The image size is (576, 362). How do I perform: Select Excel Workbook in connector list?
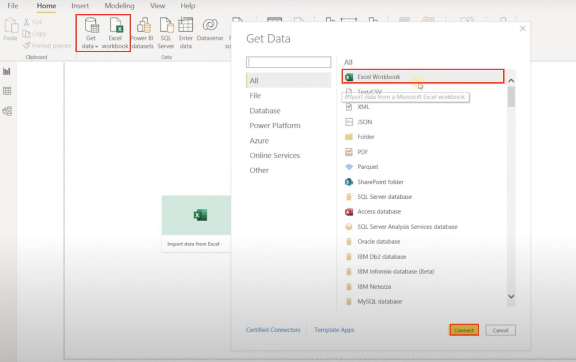tap(423, 77)
